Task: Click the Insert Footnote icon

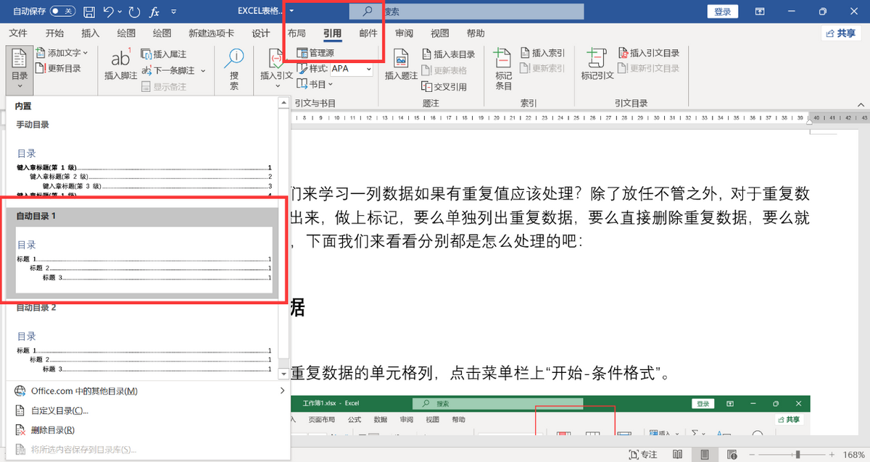Action: [120, 59]
